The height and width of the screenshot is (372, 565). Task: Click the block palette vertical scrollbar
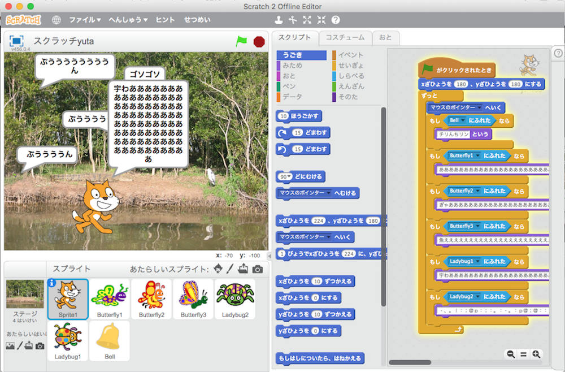(x=384, y=207)
